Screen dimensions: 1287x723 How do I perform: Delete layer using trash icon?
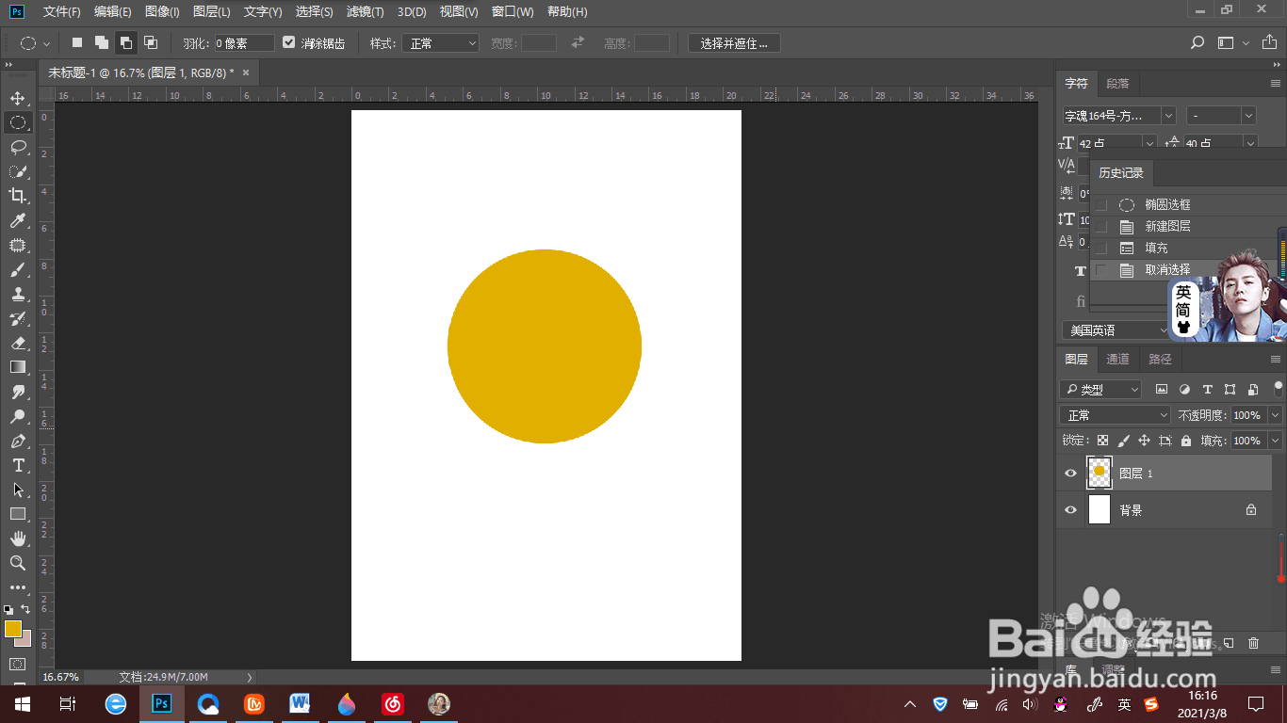point(1253,643)
